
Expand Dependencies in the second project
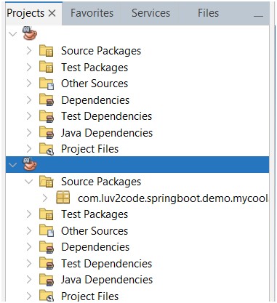[x=29, y=247]
